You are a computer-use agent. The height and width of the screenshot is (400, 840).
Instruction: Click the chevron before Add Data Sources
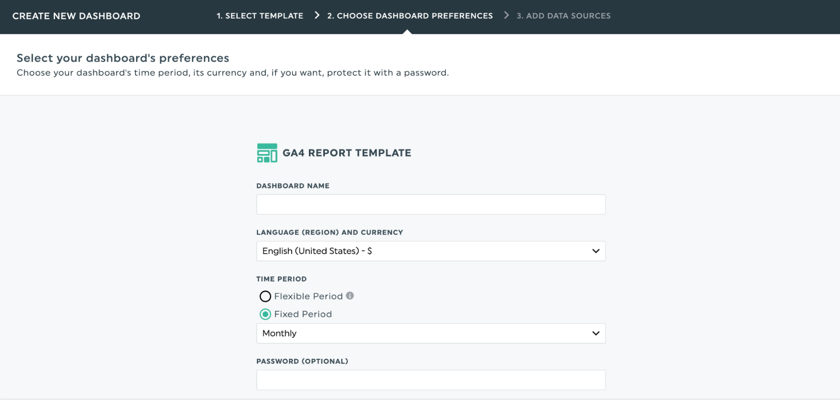[506, 16]
